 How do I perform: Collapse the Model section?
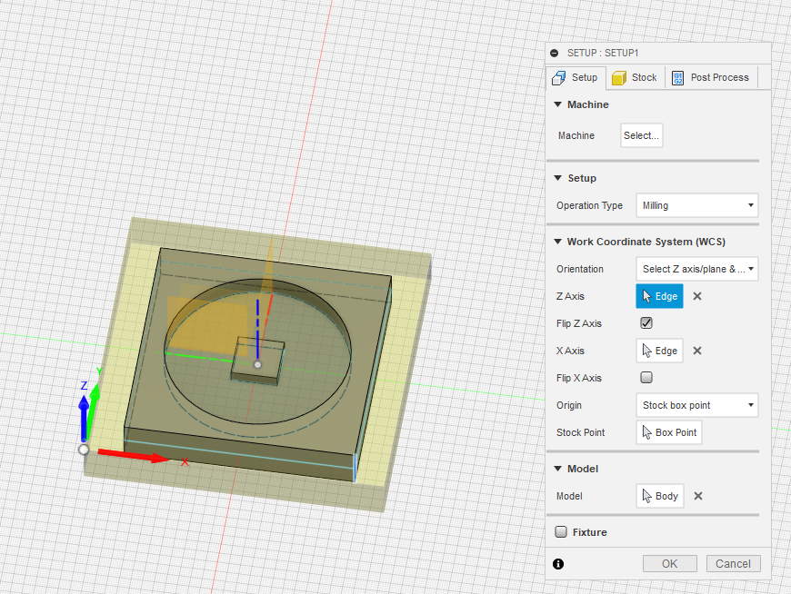[558, 469]
